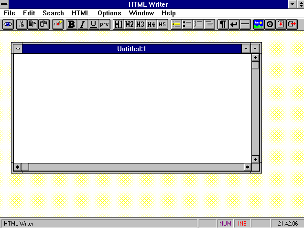The width and height of the screenshot is (304, 228).
Task: Click the yellow definition list icon
Action: (x=176, y=24)
